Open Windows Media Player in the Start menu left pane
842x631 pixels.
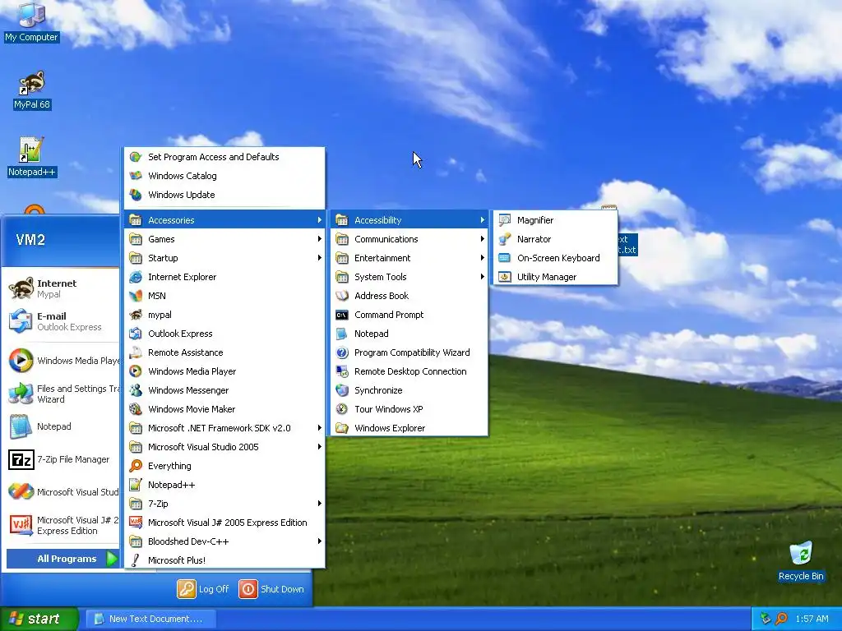point(62,361)
